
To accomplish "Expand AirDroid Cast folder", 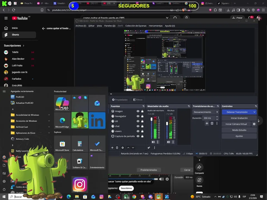I will click(x=49, y=127).
